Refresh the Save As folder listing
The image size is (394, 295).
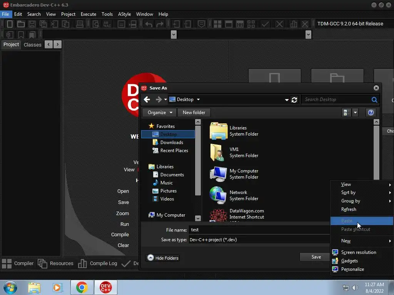[294, 99]
